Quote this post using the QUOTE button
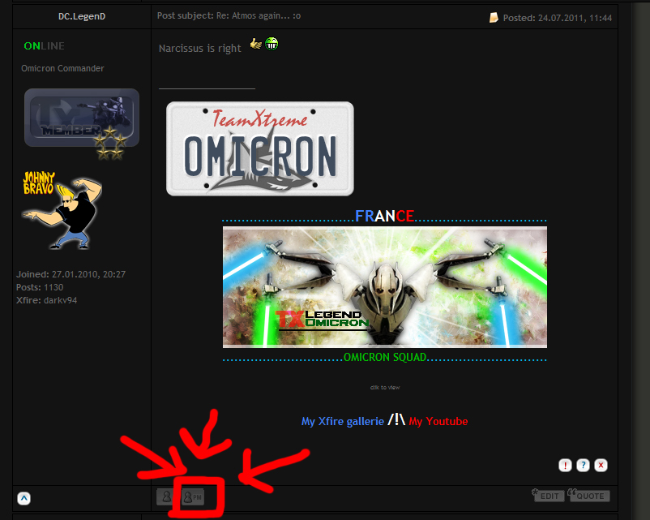 point(589,495)
